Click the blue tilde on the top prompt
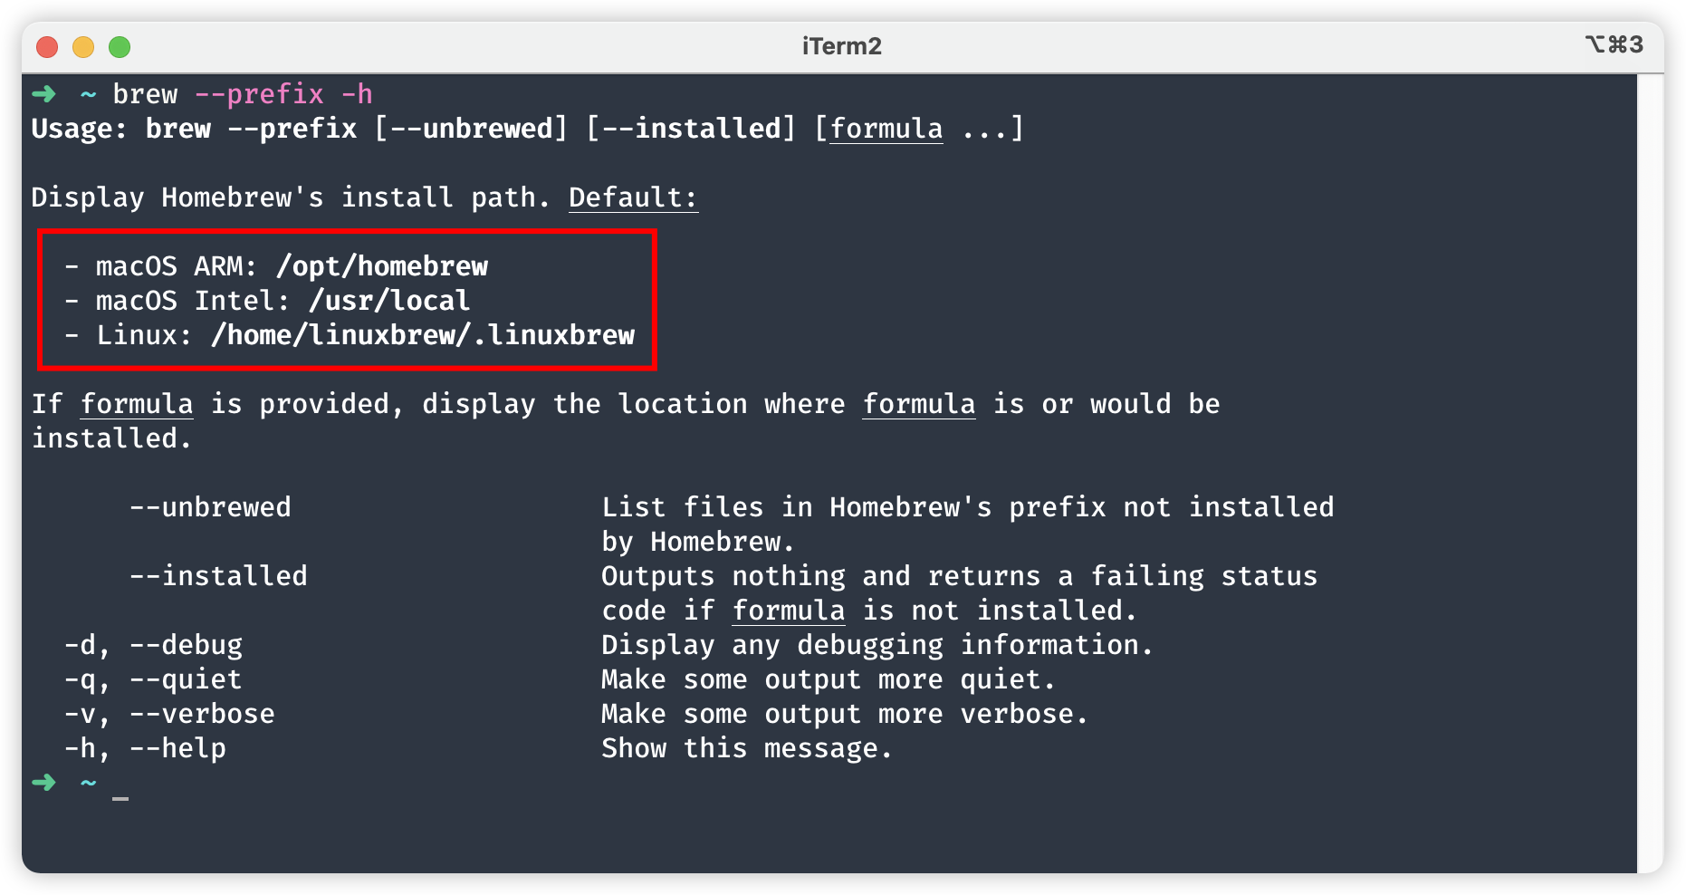The height and width of the screenshot is (895, 1686). pos(88,94)
